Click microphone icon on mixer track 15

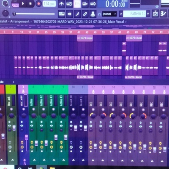coord(123,92)
